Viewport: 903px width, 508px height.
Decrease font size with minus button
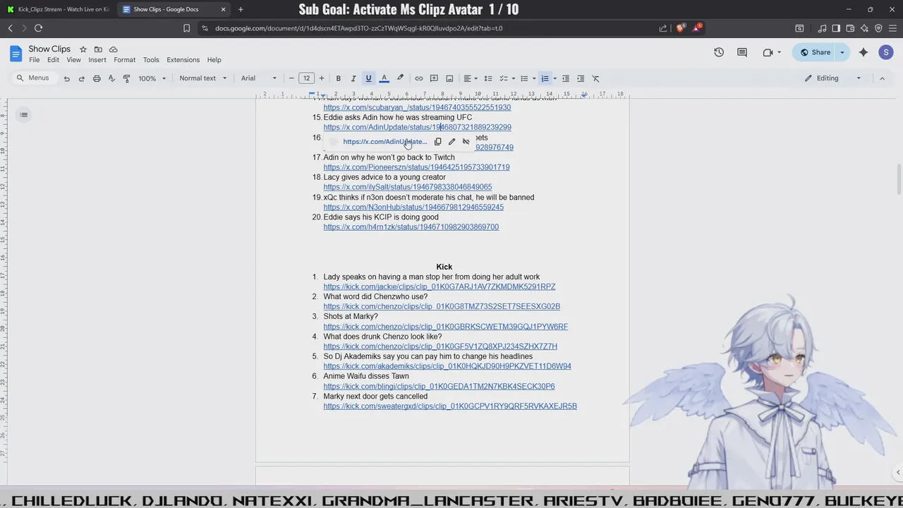(x=291, y=78)
